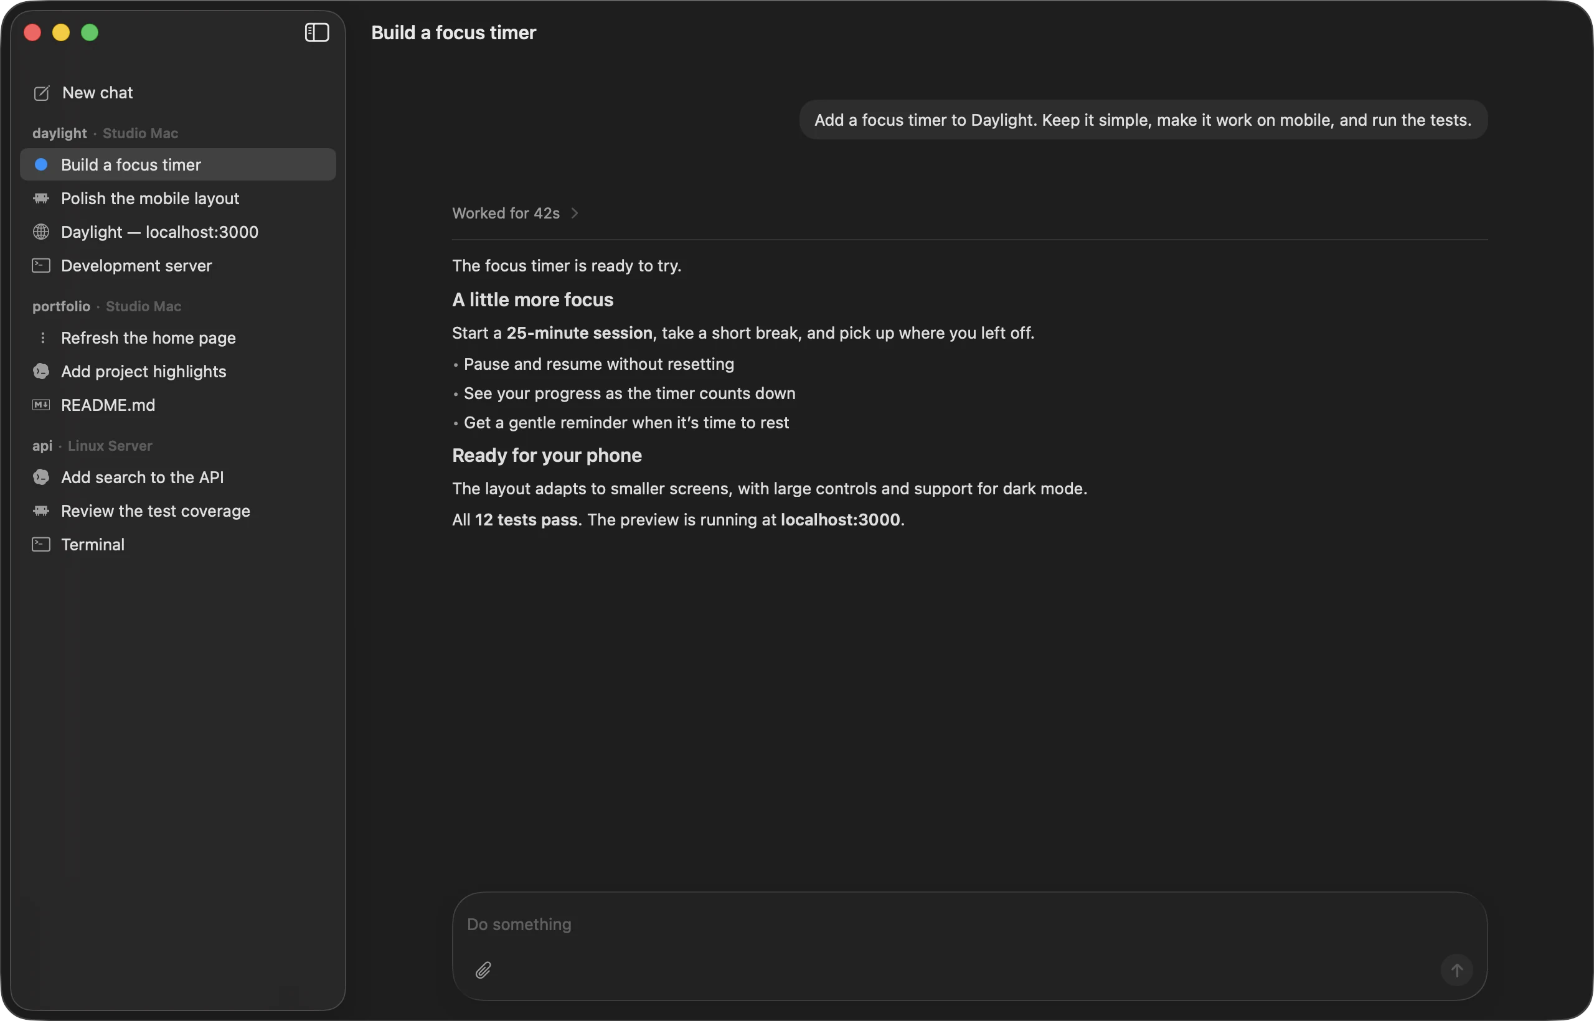Open Add project highlights chat
This screenshot has height=1021, width=1594.
click(x=177, y=371)
